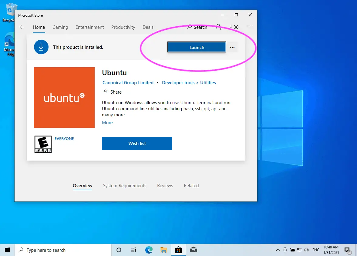This screenshot has height=256, width=357.
Task: Minimize the Microsoft Store window
Action: 222,15
